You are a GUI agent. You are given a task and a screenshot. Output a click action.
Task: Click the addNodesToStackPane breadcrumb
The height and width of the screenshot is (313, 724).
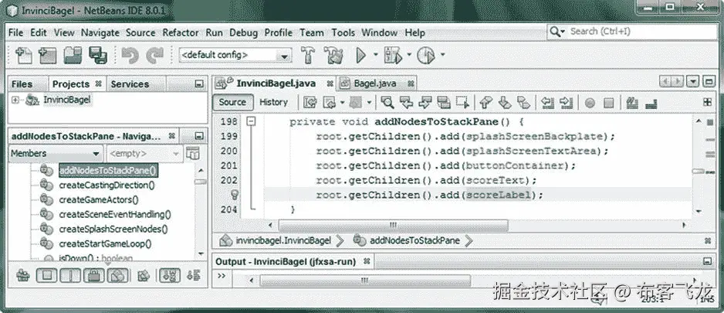414,240
